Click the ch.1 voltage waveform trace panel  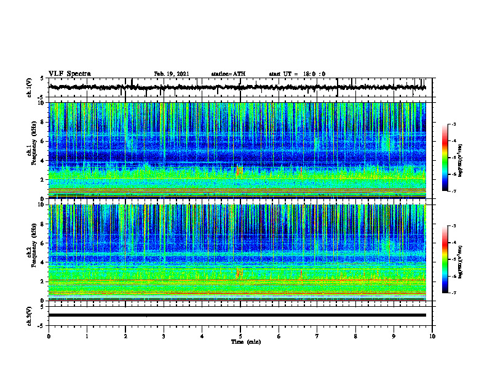pos(240,87)
